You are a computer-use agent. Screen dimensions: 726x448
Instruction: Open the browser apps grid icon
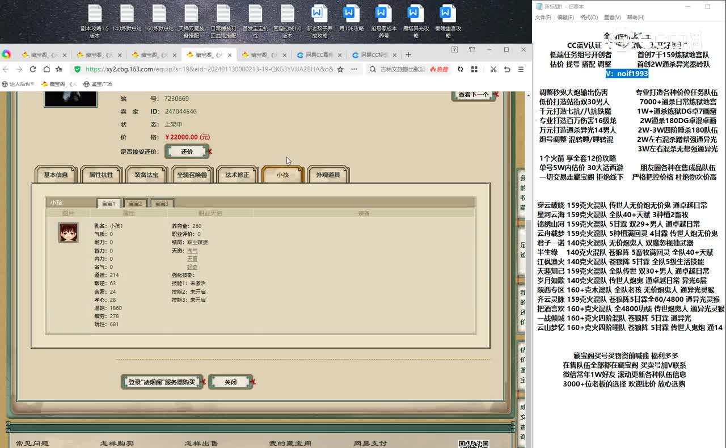coord(474,69)
